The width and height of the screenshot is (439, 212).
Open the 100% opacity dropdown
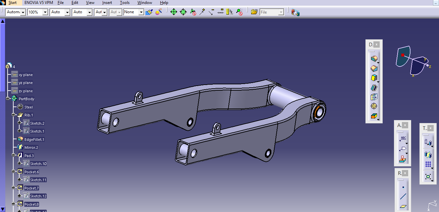pos(45,12)
